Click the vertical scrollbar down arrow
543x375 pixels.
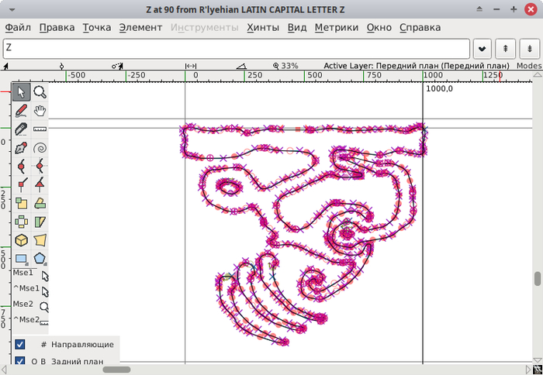point(538,360)
